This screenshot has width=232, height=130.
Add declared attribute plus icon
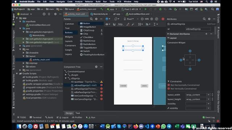pos(206,34)
